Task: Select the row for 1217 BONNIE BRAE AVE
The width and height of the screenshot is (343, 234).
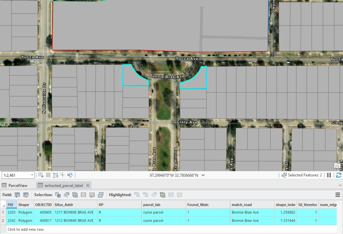Action: coord(3,212)
